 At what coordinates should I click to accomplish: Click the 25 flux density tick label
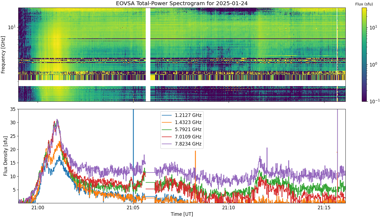point(13,136)
